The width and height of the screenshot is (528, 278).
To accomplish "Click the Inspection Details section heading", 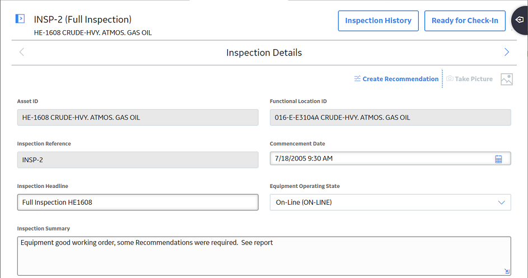I will 264,53.
